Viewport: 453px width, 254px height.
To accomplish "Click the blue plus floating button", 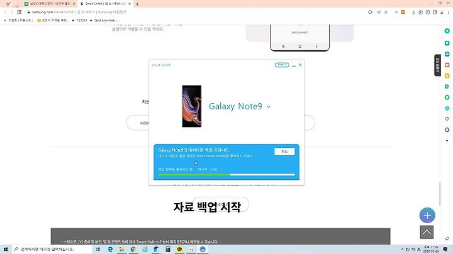I will [x=427, y=215].
